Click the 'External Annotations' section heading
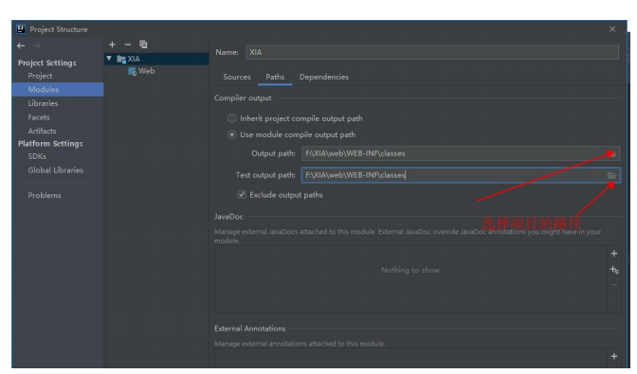The height and width of the screenshot is (374, 637). click(250, 329)
